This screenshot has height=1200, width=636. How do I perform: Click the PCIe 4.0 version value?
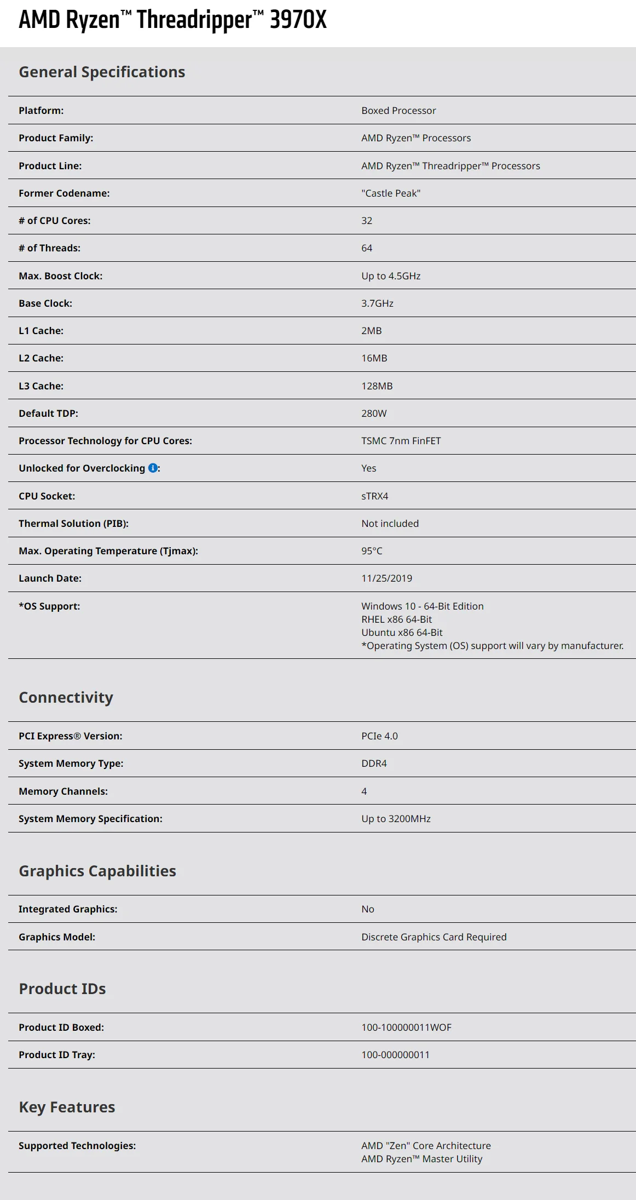pyautogui.click(x=379, y=736)
